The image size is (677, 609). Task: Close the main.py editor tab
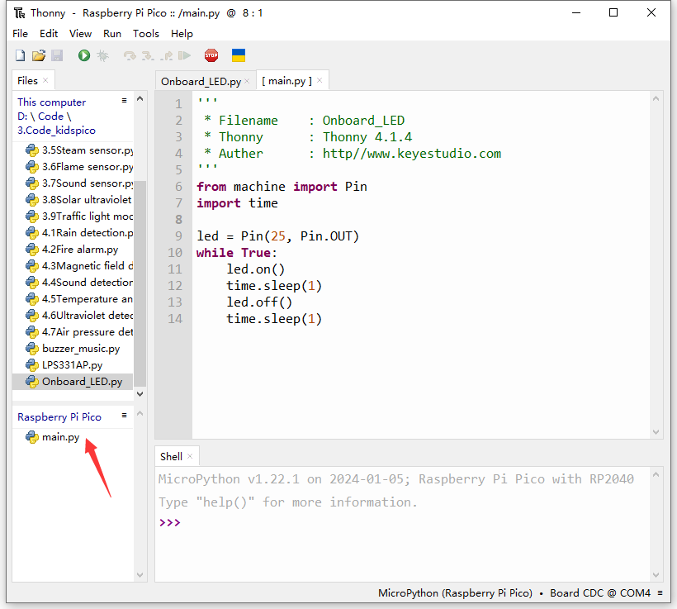pyautogui.click(x=320, y=80)
